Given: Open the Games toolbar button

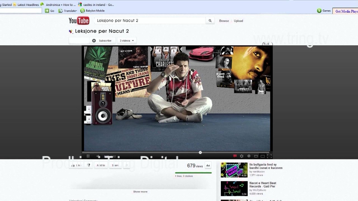Looking at the screenshot, I should [x=324, y=11].
